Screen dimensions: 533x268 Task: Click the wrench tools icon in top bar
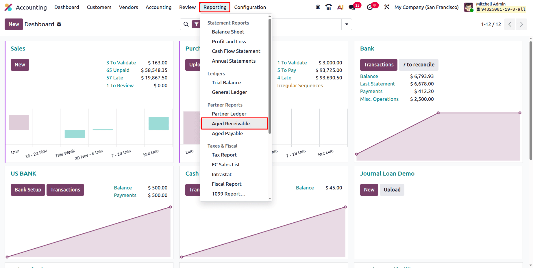pyautogui.click(x=387, y=7)
